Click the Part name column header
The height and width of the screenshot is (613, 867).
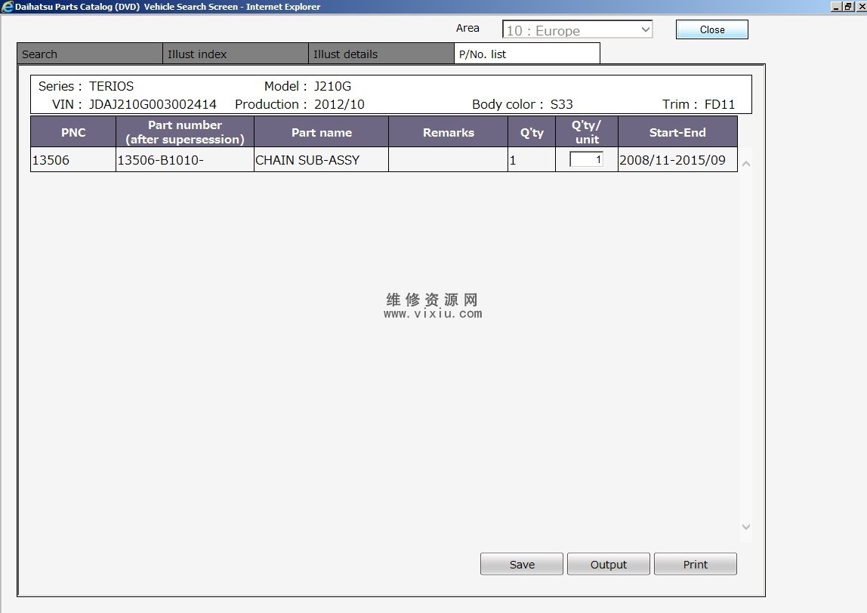tap(321, 132)
